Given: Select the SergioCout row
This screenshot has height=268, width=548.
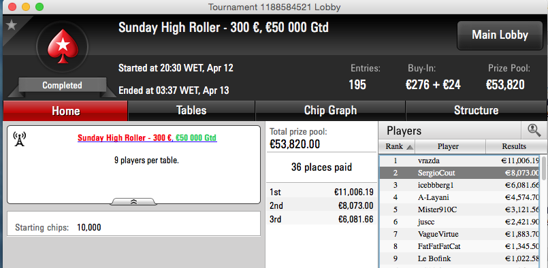Looking at the screenshot, I should point(460,173).
